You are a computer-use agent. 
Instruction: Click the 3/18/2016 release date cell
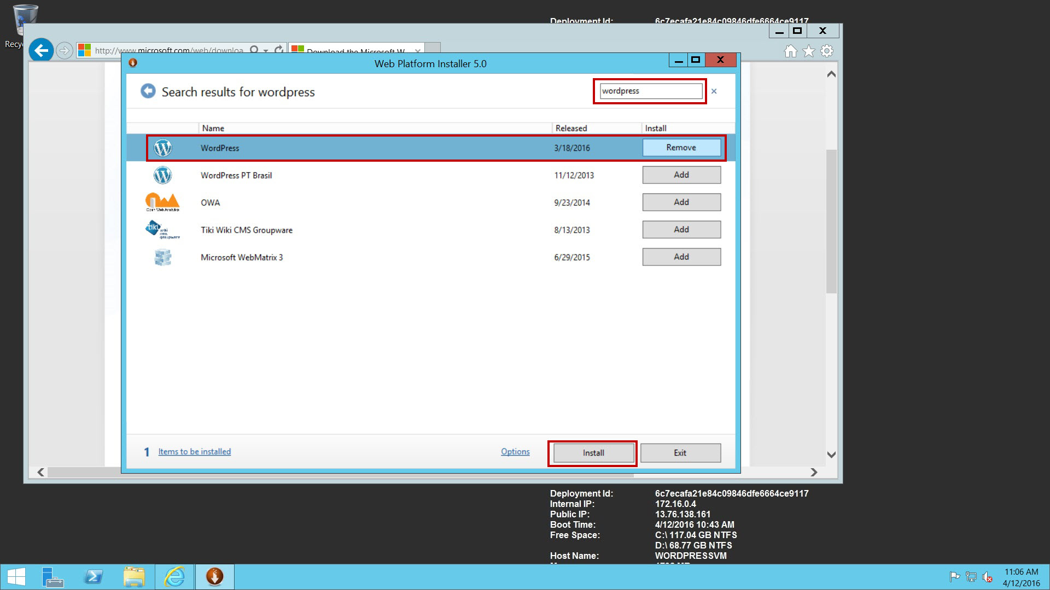coord(572,148)
